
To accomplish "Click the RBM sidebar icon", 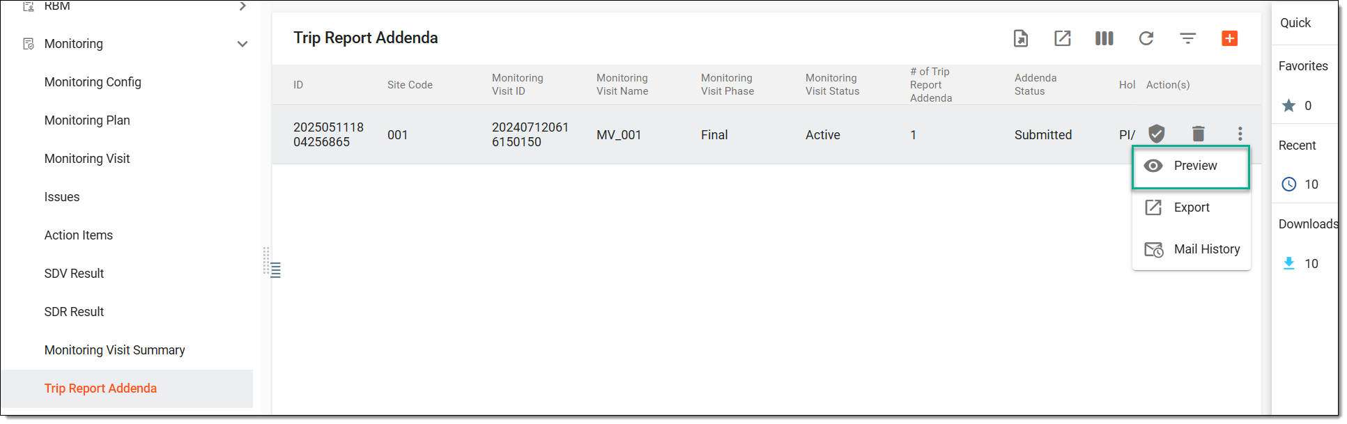I will (29, 6).
